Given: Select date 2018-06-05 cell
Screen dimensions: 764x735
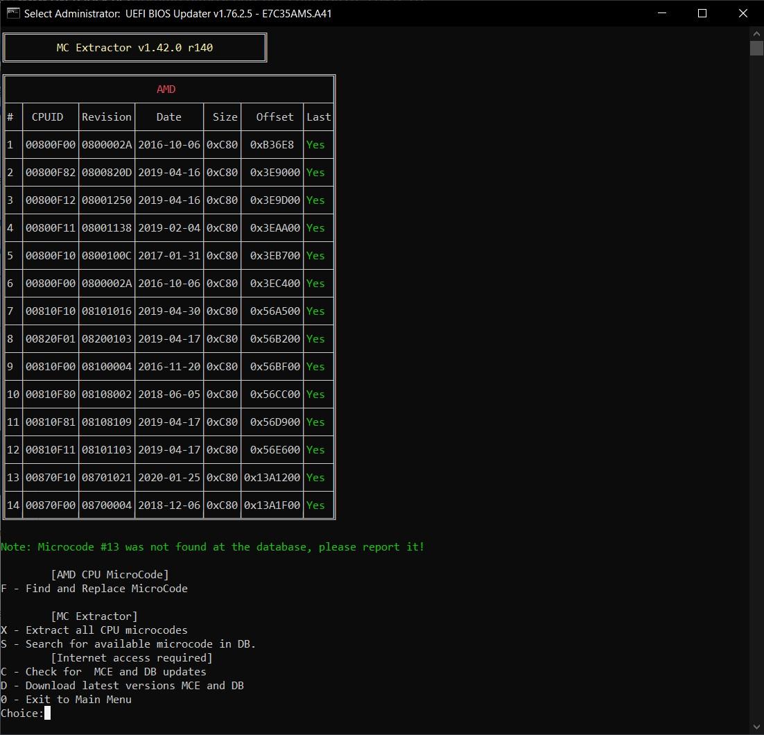Looking at the screenshot, I should (x=169, y=395).
